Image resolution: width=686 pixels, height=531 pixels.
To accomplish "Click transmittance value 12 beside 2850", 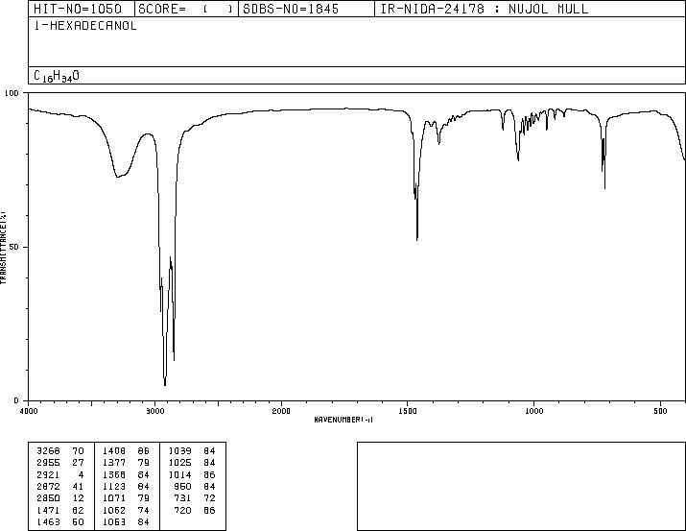I will pyautogui.click(x=79, y=498).
